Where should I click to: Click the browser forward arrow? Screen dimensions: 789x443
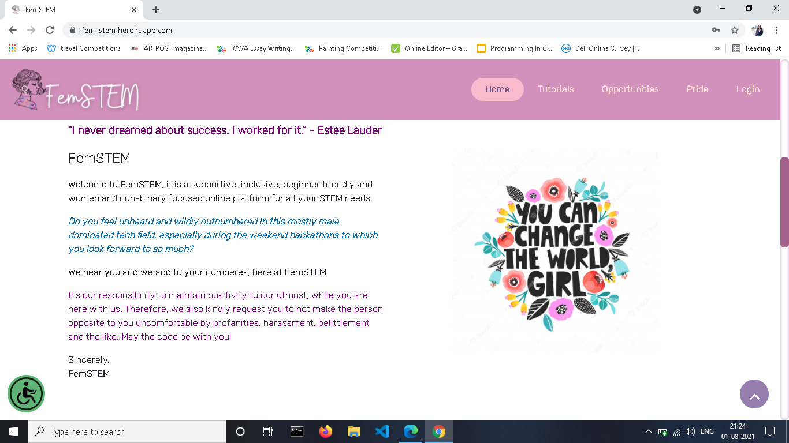point(31,30)
